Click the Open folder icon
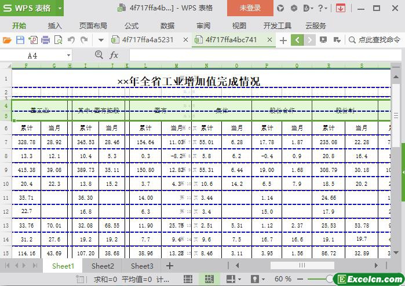 (7, 40)
